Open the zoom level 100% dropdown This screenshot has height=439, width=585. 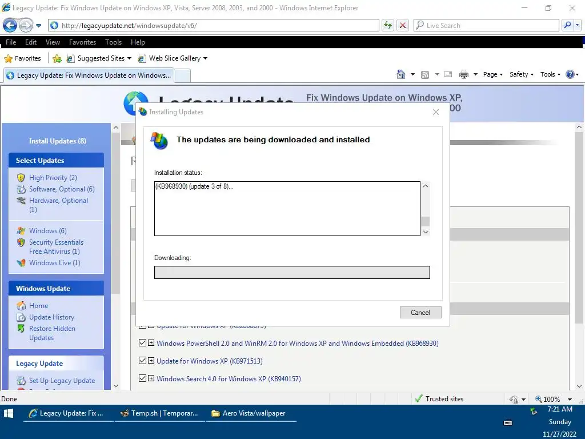coord(570,399)
